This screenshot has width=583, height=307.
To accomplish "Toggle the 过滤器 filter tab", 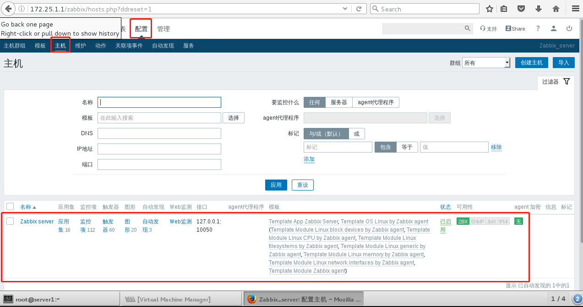I will click(x=556, y=82).
